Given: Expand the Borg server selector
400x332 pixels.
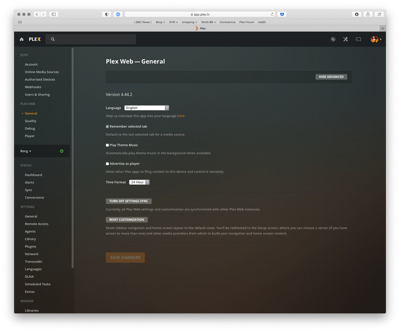Looking at the screenshot, I should coord(26,151).
